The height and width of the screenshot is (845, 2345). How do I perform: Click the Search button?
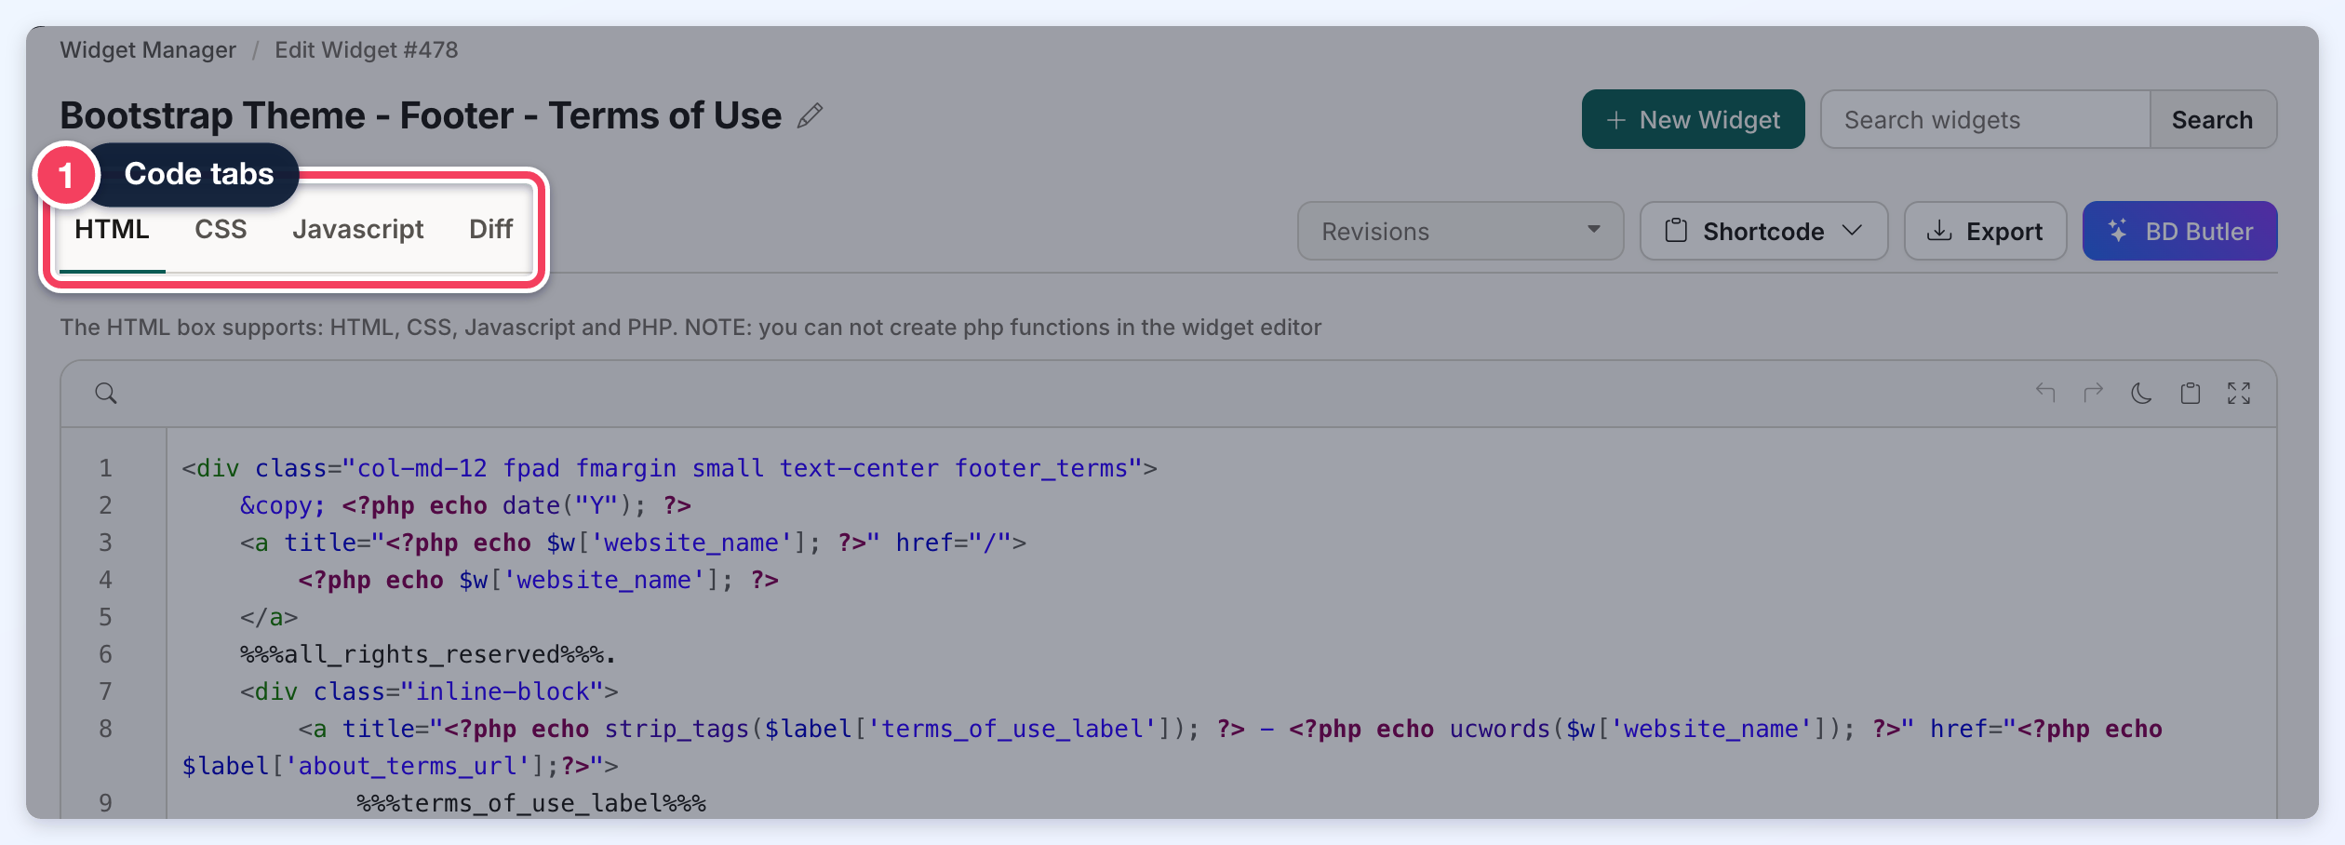click(x=2213, y=119)
